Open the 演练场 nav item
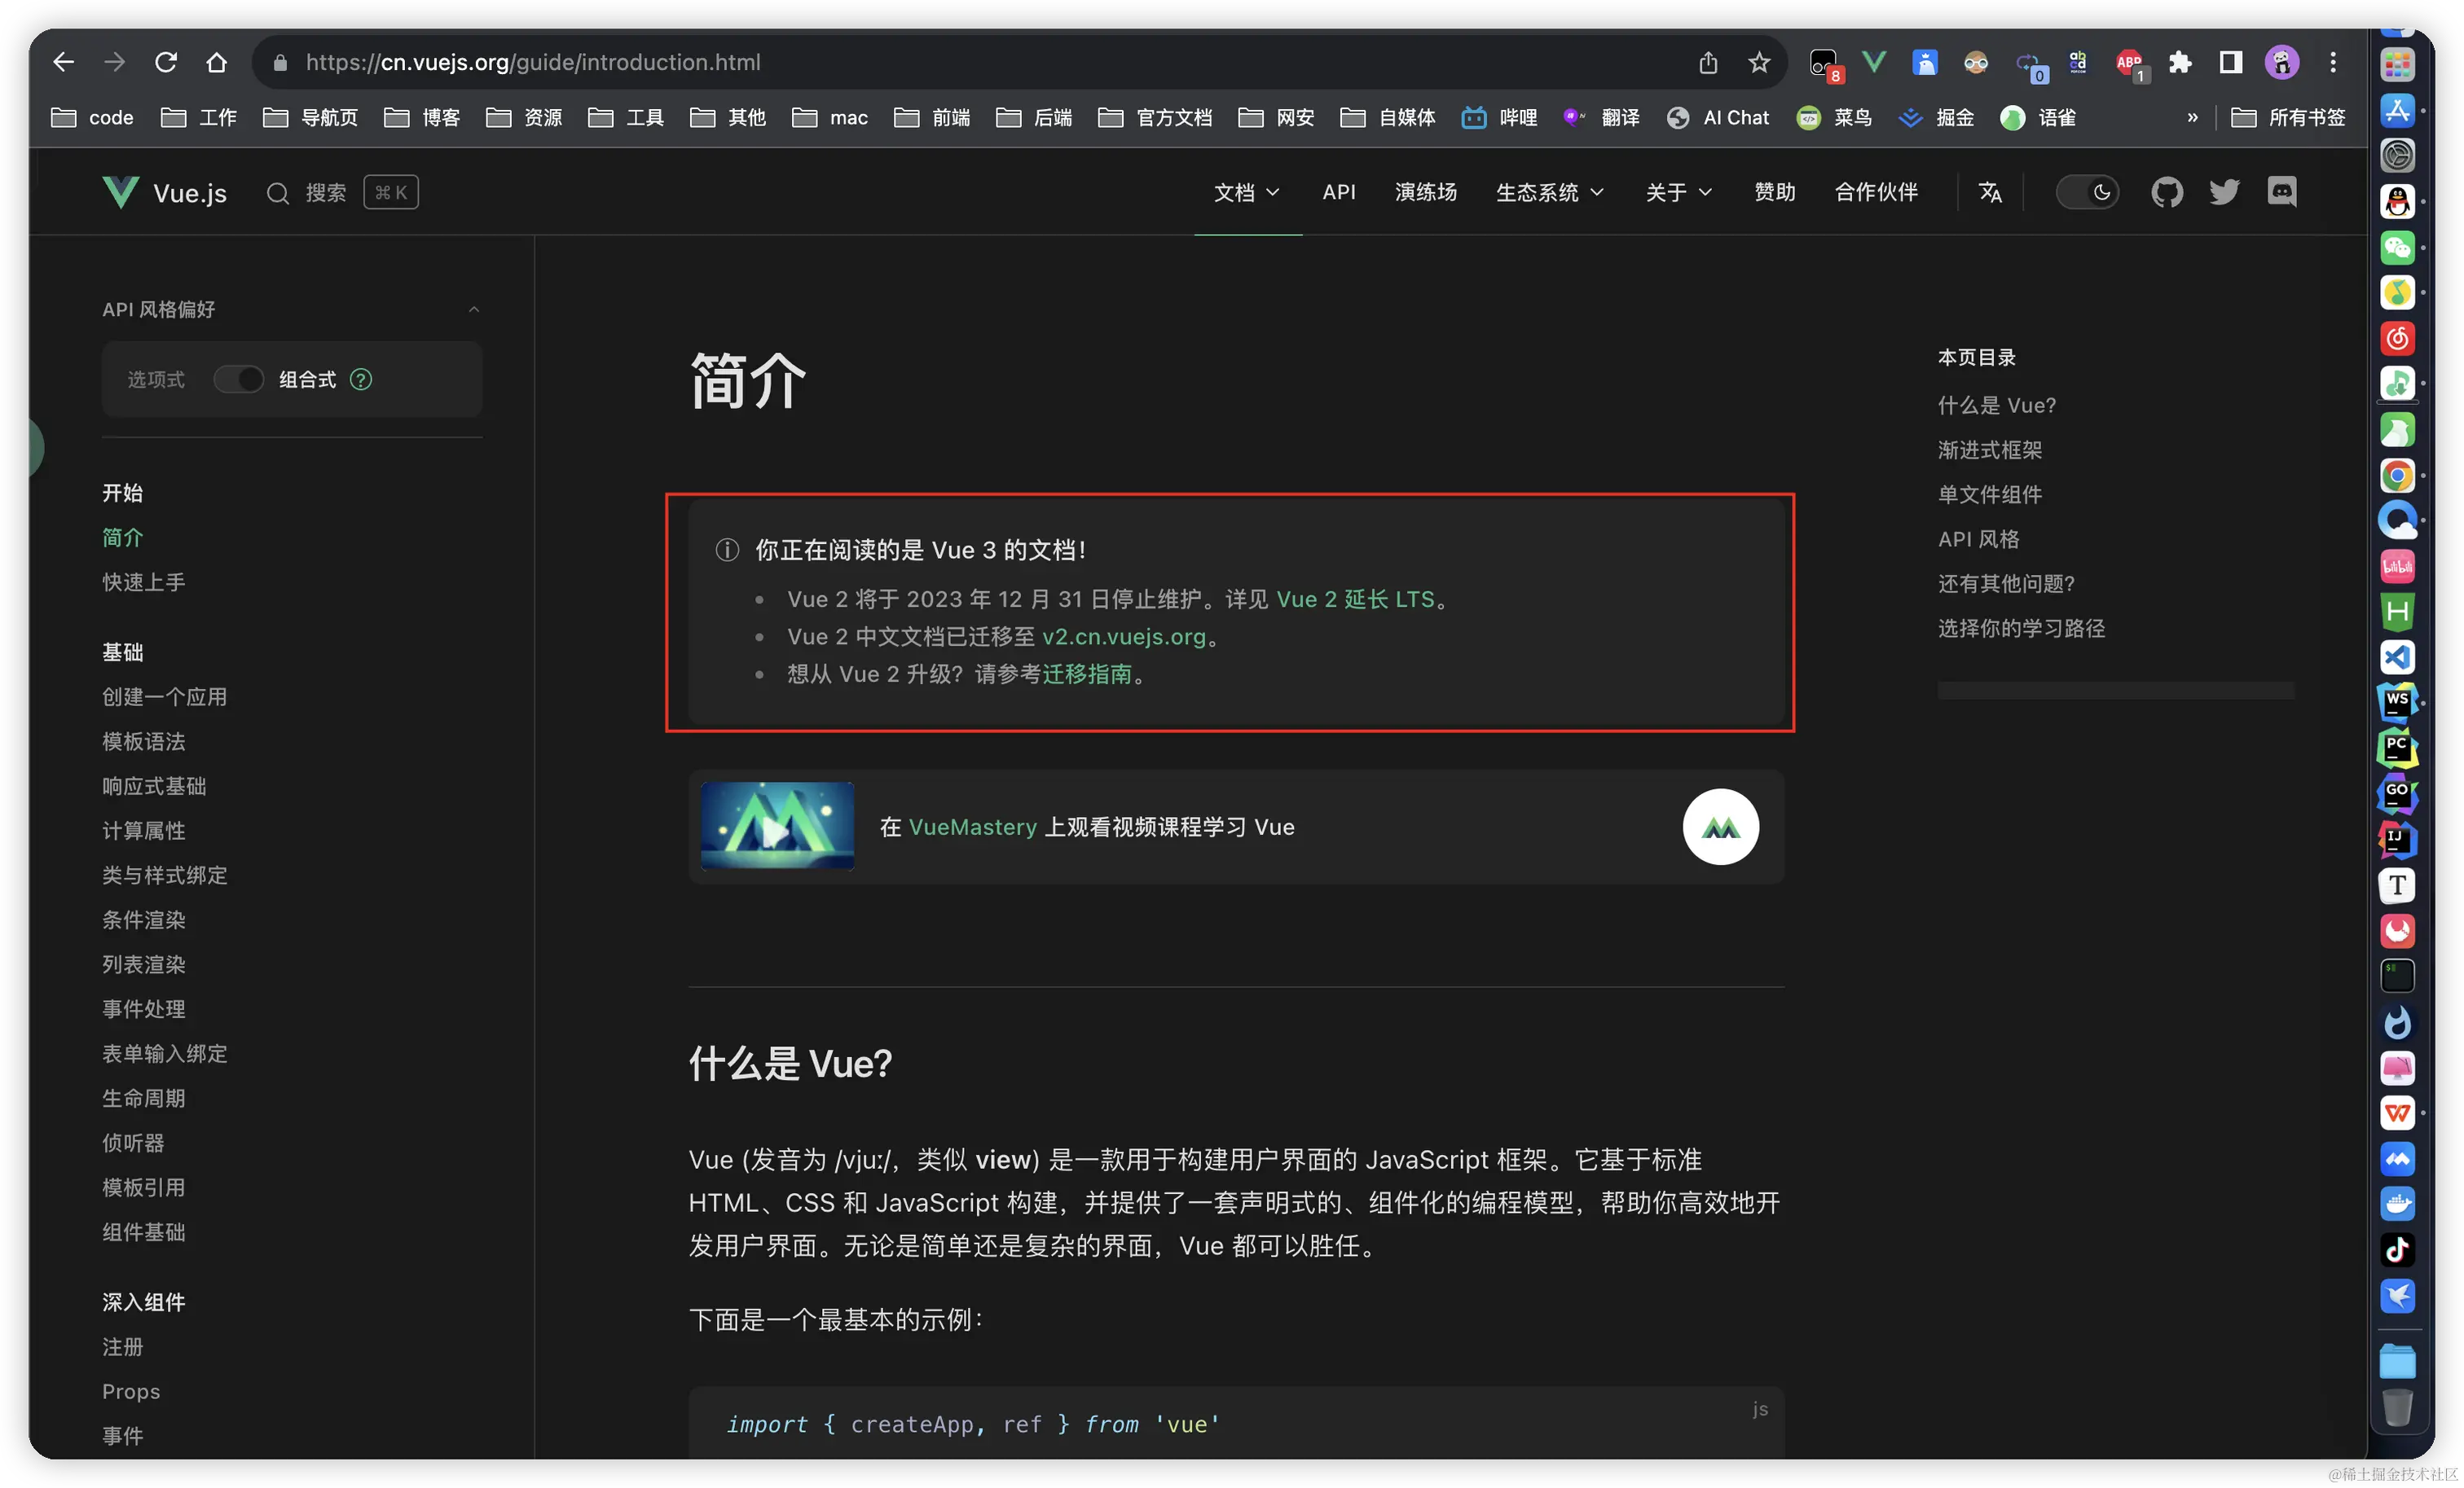The image size is (2464, 1488). click(x=1425, y=192)
